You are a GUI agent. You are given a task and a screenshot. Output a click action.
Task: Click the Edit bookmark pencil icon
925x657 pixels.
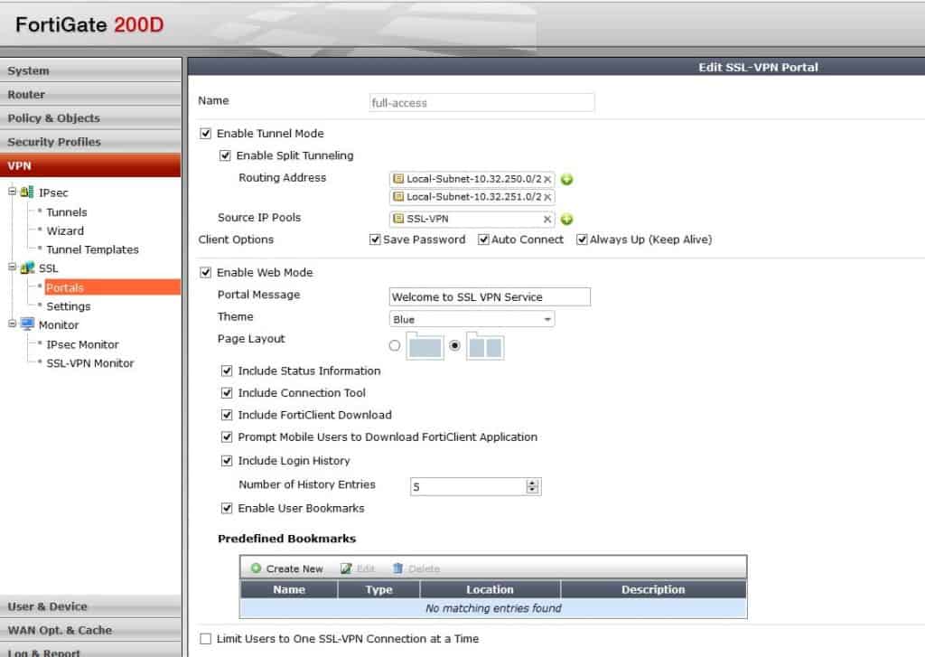click(x=346, y=568)
